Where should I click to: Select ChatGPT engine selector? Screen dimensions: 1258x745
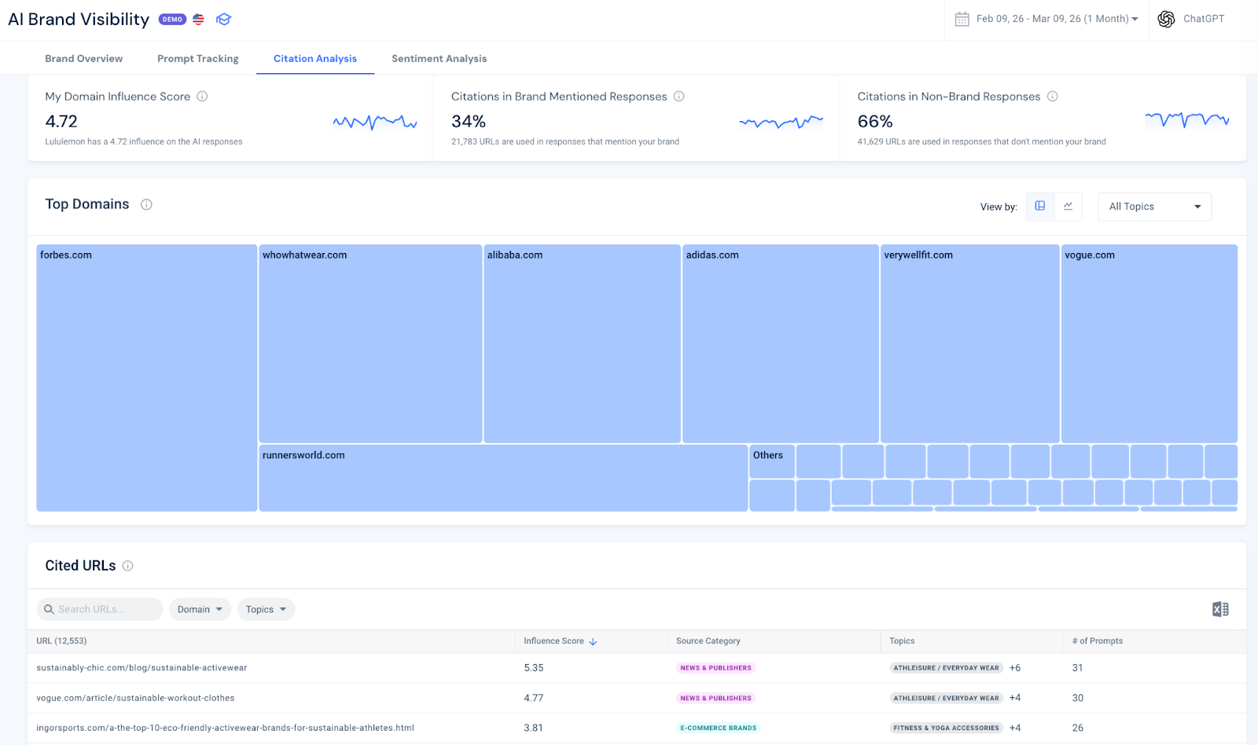point(1191,19)
